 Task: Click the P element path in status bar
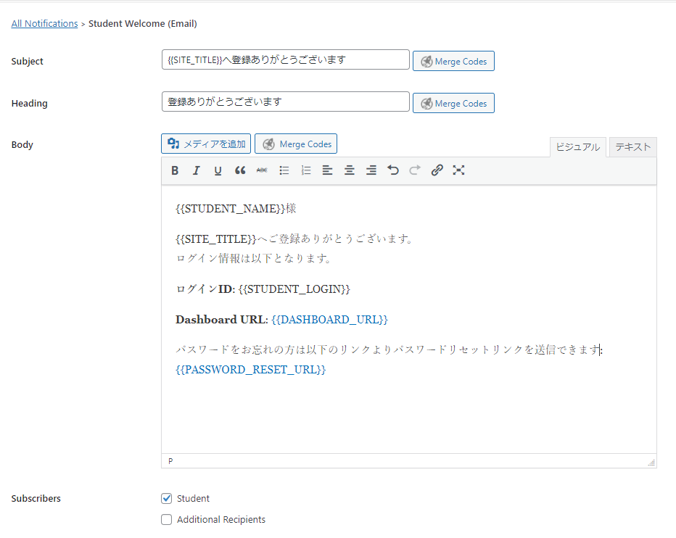click(170, 461)
